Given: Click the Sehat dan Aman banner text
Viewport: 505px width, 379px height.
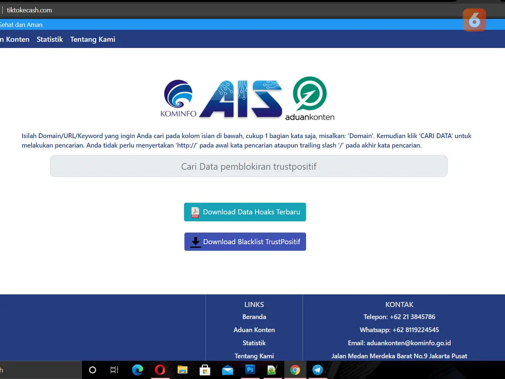Looking at the screenshot, I should pyautogui.click(x=21, y=25).
